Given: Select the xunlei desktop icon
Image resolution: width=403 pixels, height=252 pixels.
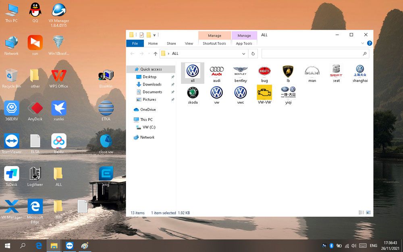Looking at the screenshot, I should pos(59,110).
